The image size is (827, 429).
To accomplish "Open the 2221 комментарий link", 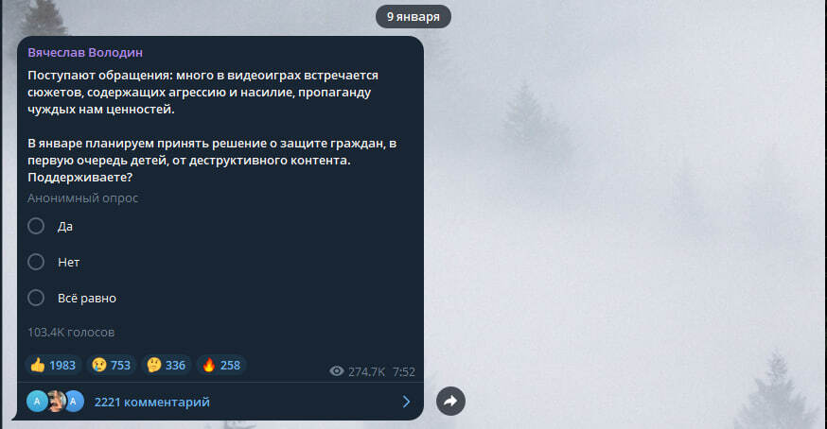I will coord(152,403).
